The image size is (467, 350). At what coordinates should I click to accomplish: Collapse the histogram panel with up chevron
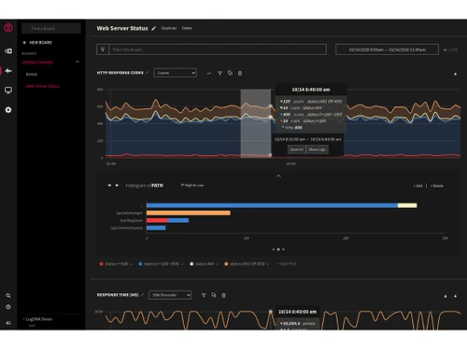[x=278, y=176]
